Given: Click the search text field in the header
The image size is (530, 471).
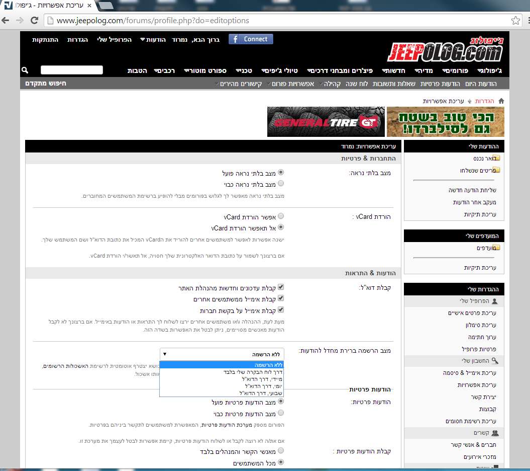Looking at the screenshot, I should tap(71, 70).
